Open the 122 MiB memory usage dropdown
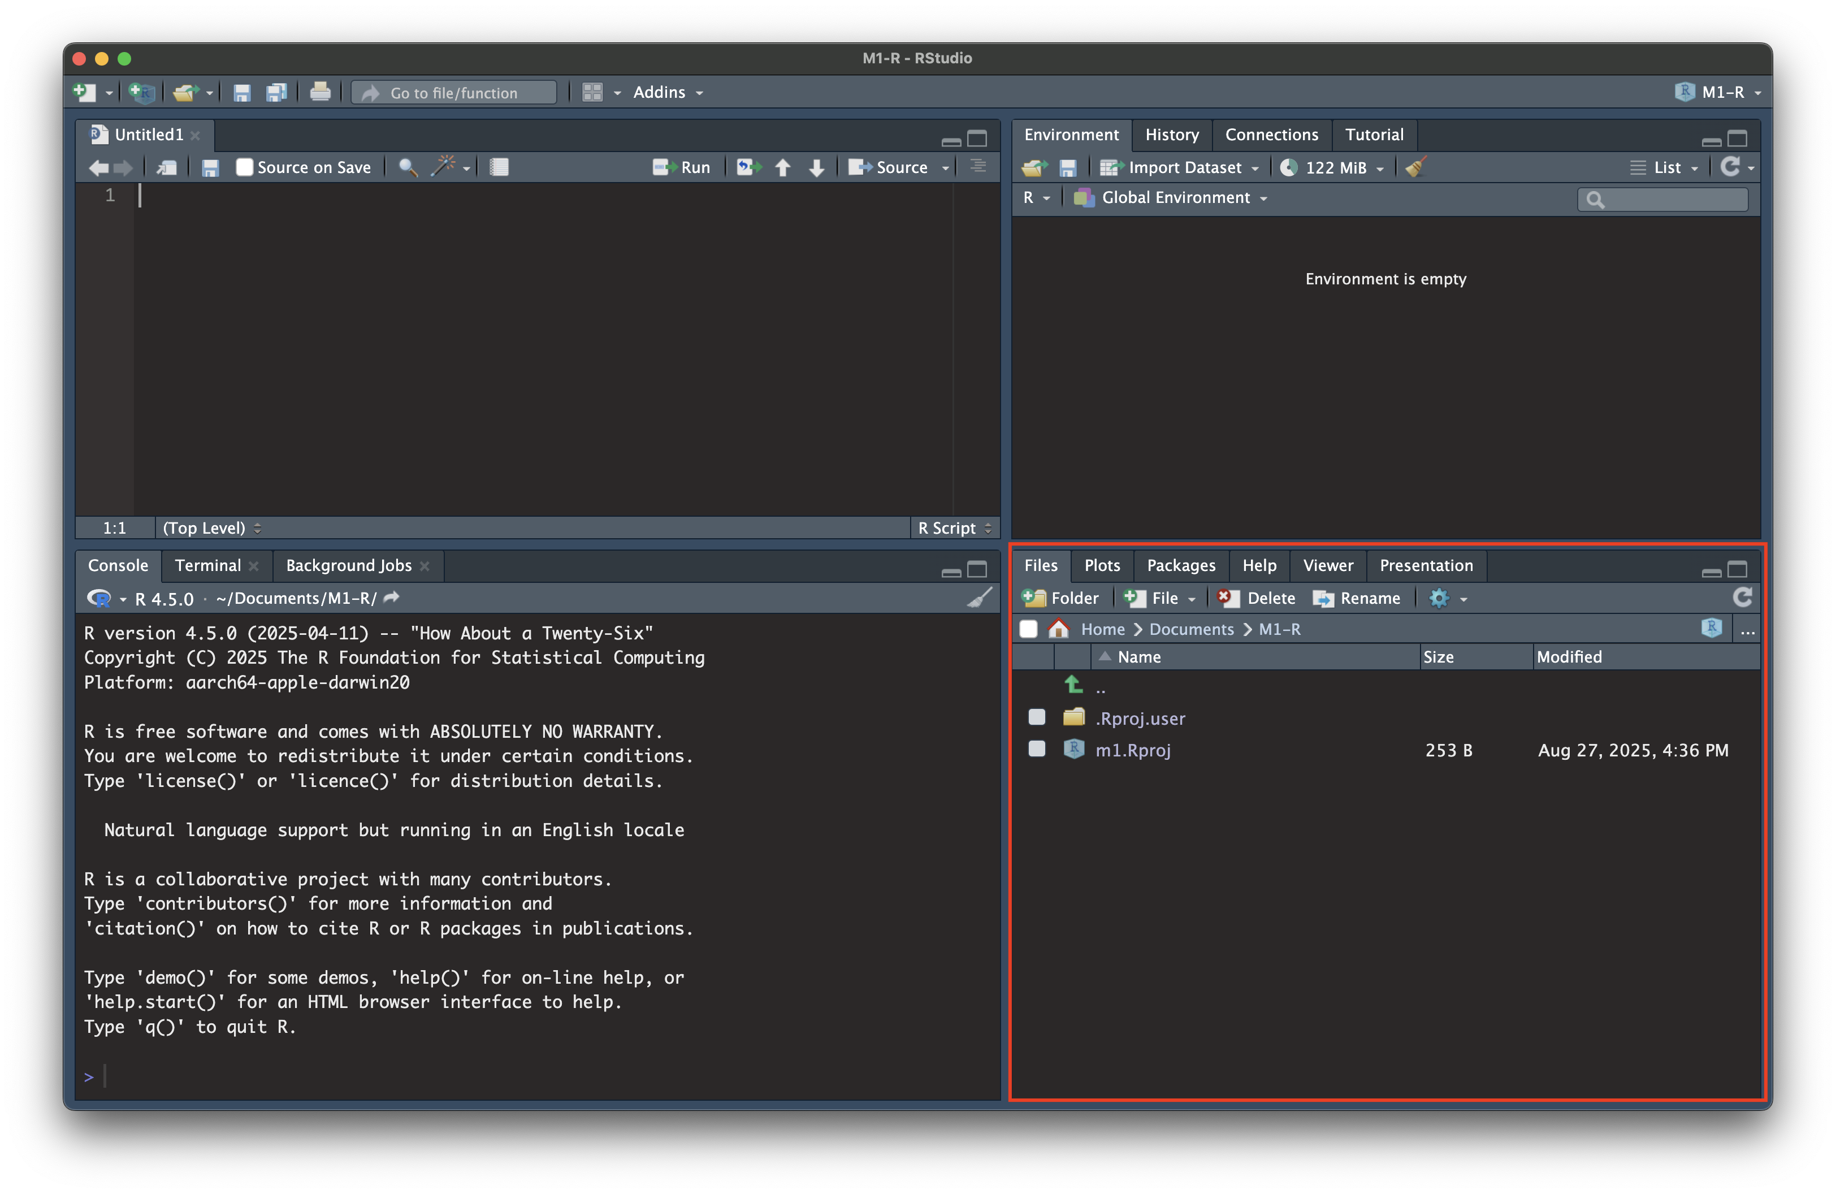 click(x=1332, y=167)
